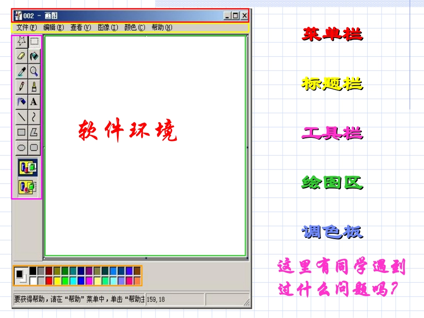The height and width of the screenshot is (318, 424).
Task: Select the Brush tool
Action: pyautogui.click(x=34, y=87)
